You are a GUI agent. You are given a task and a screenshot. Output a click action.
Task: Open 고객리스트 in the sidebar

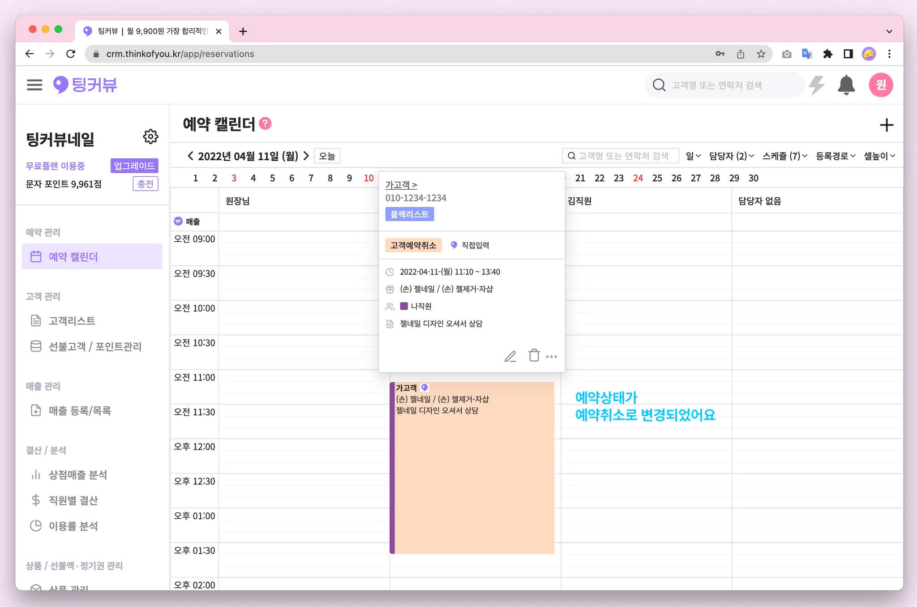point(72,321)
